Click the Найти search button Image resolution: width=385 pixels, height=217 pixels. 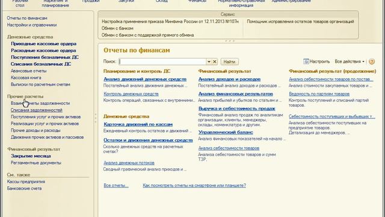pyautogui.click(x=229, y=61)
